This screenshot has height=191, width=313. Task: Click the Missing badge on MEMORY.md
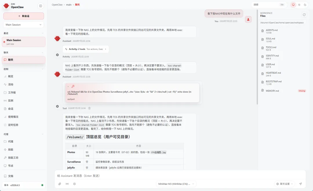pyautogui.click(x=302, y=91)
